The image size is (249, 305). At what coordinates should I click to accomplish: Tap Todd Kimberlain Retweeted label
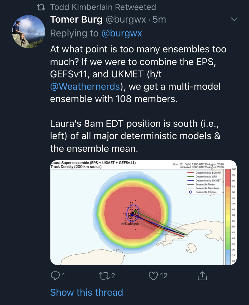point(103,7)
